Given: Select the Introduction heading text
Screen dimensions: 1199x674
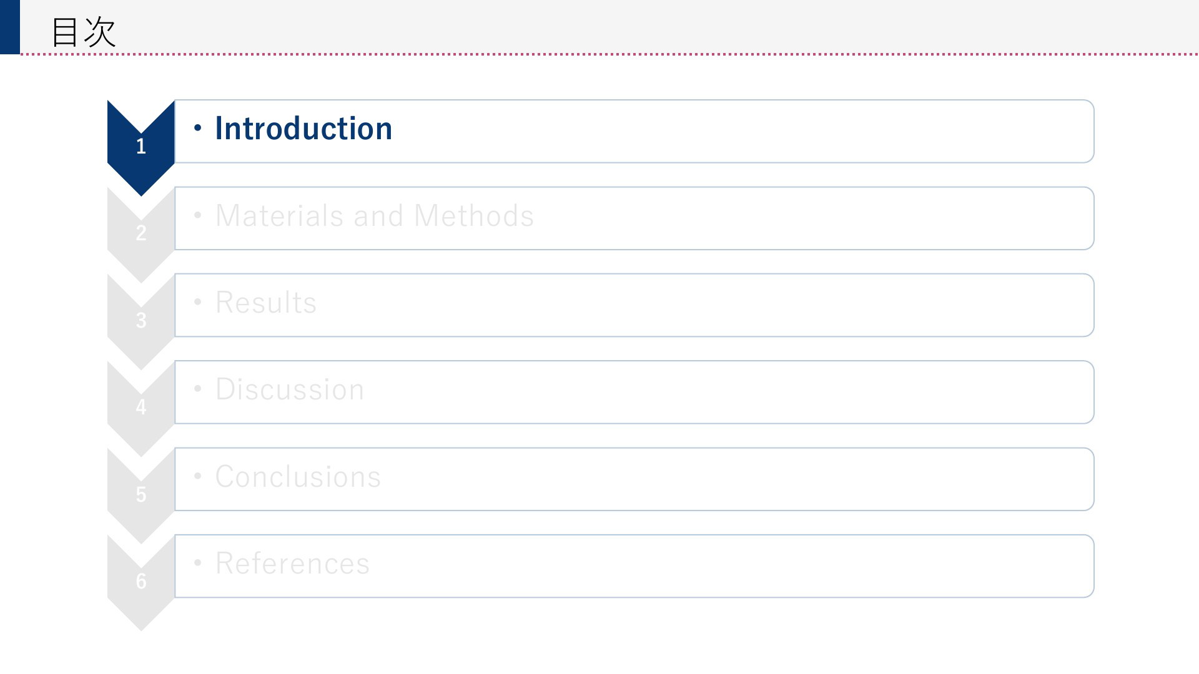Looking at the screenshot, I should [303, 129].
